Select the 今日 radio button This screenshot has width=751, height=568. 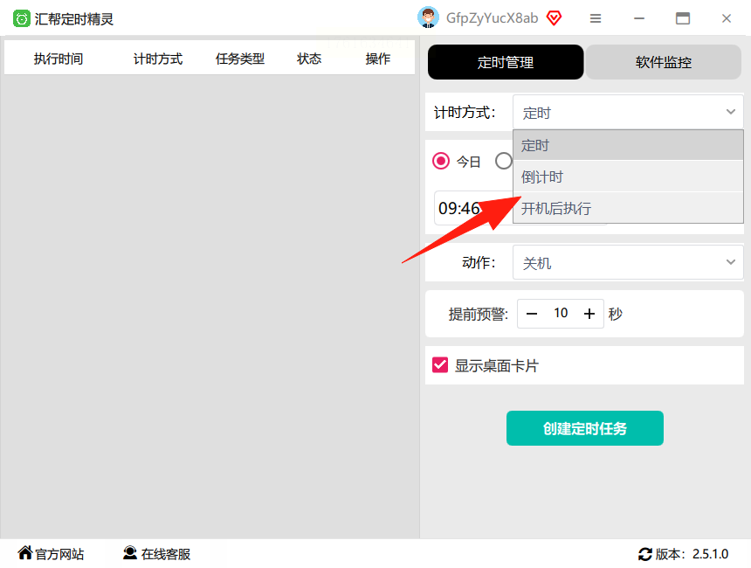coord(441,161)
